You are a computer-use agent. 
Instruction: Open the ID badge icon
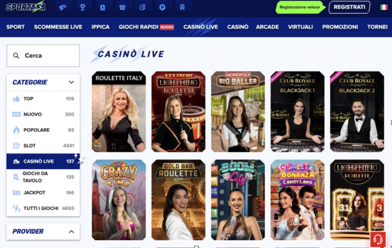pyautogui.click(x=102, y=7)
